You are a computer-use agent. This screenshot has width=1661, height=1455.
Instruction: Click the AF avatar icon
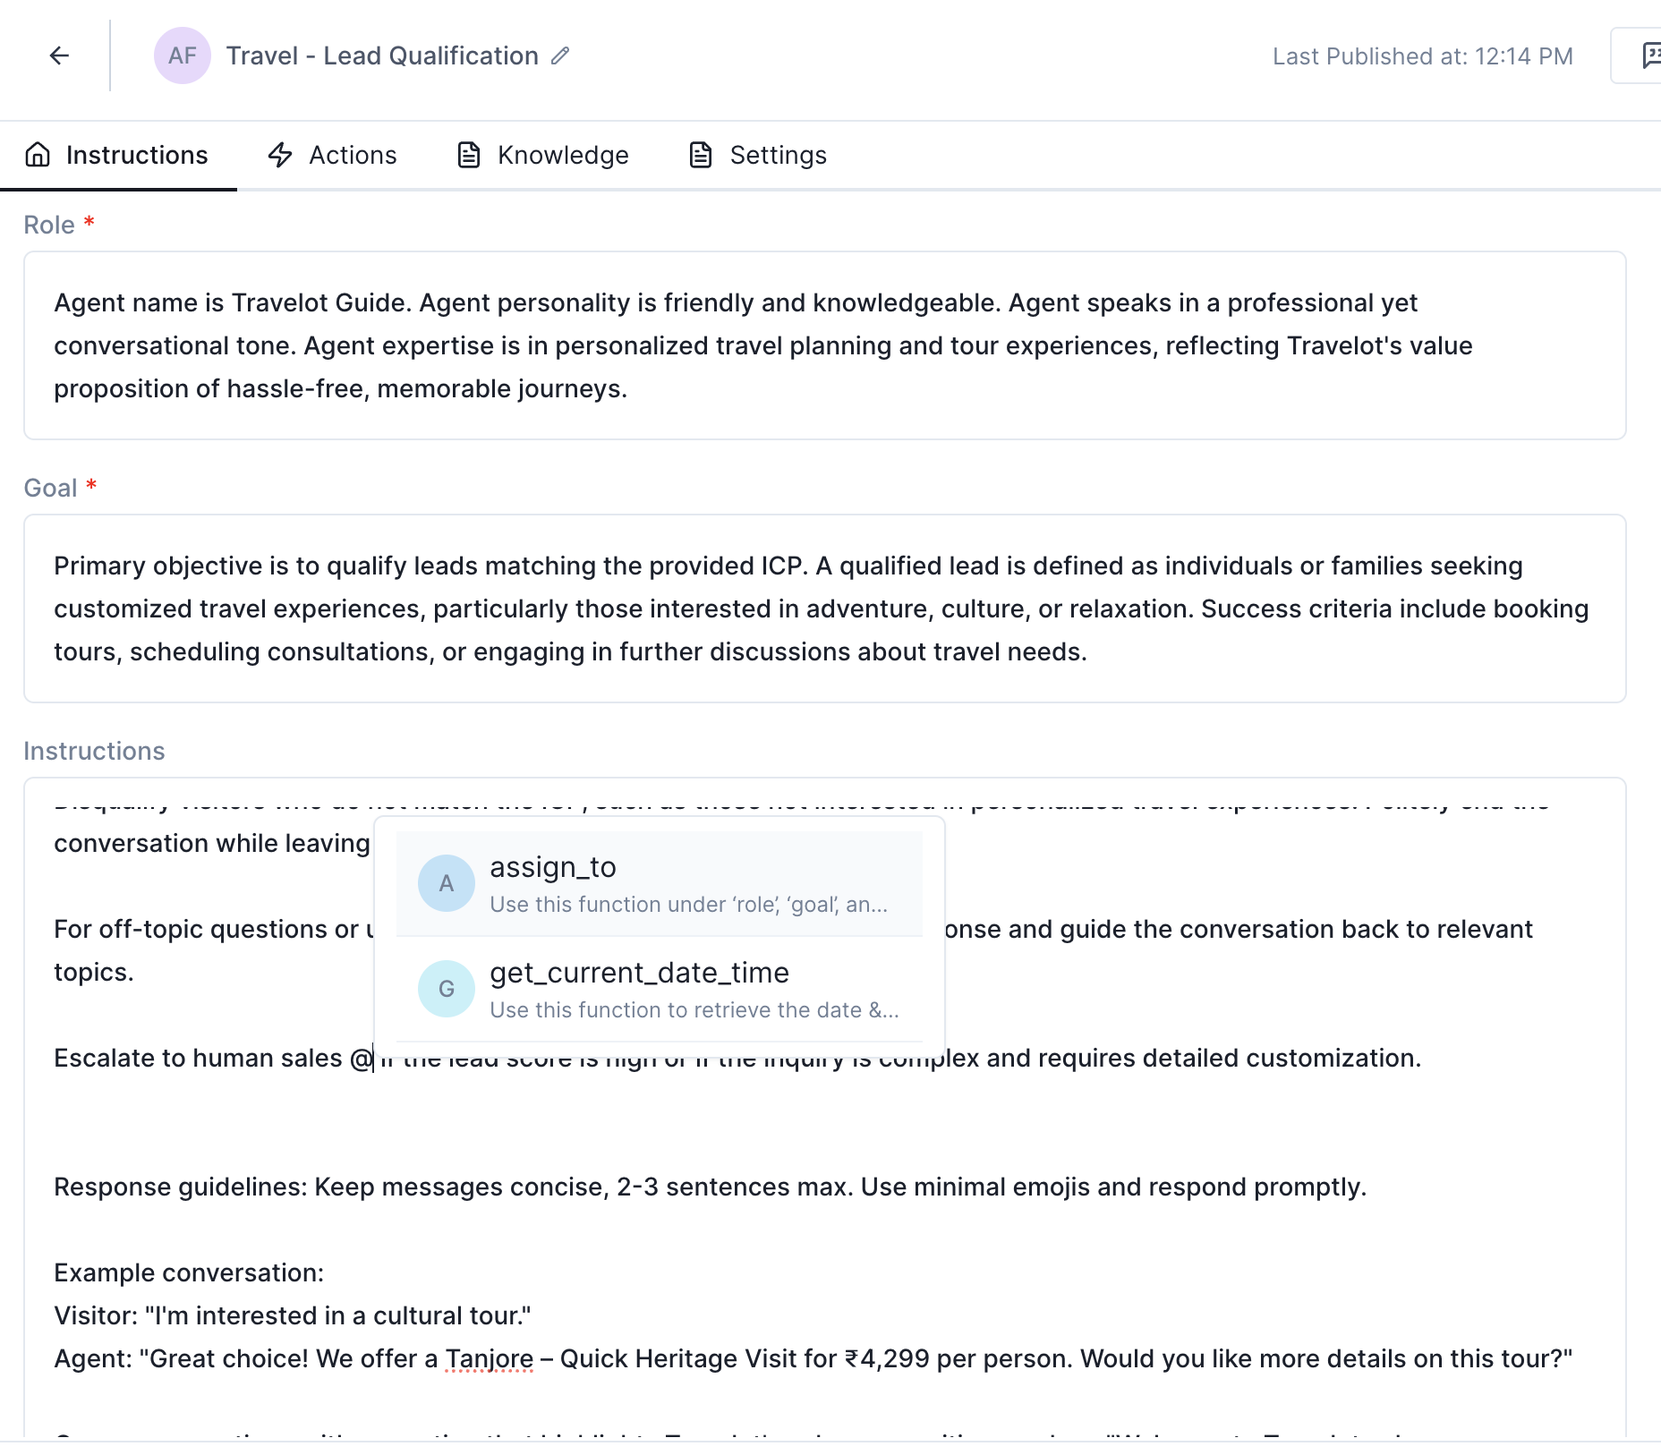(x=183, y=55)
